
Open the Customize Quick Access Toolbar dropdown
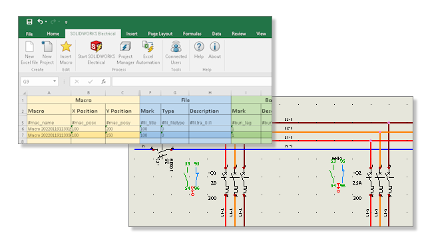coord(66,22)
